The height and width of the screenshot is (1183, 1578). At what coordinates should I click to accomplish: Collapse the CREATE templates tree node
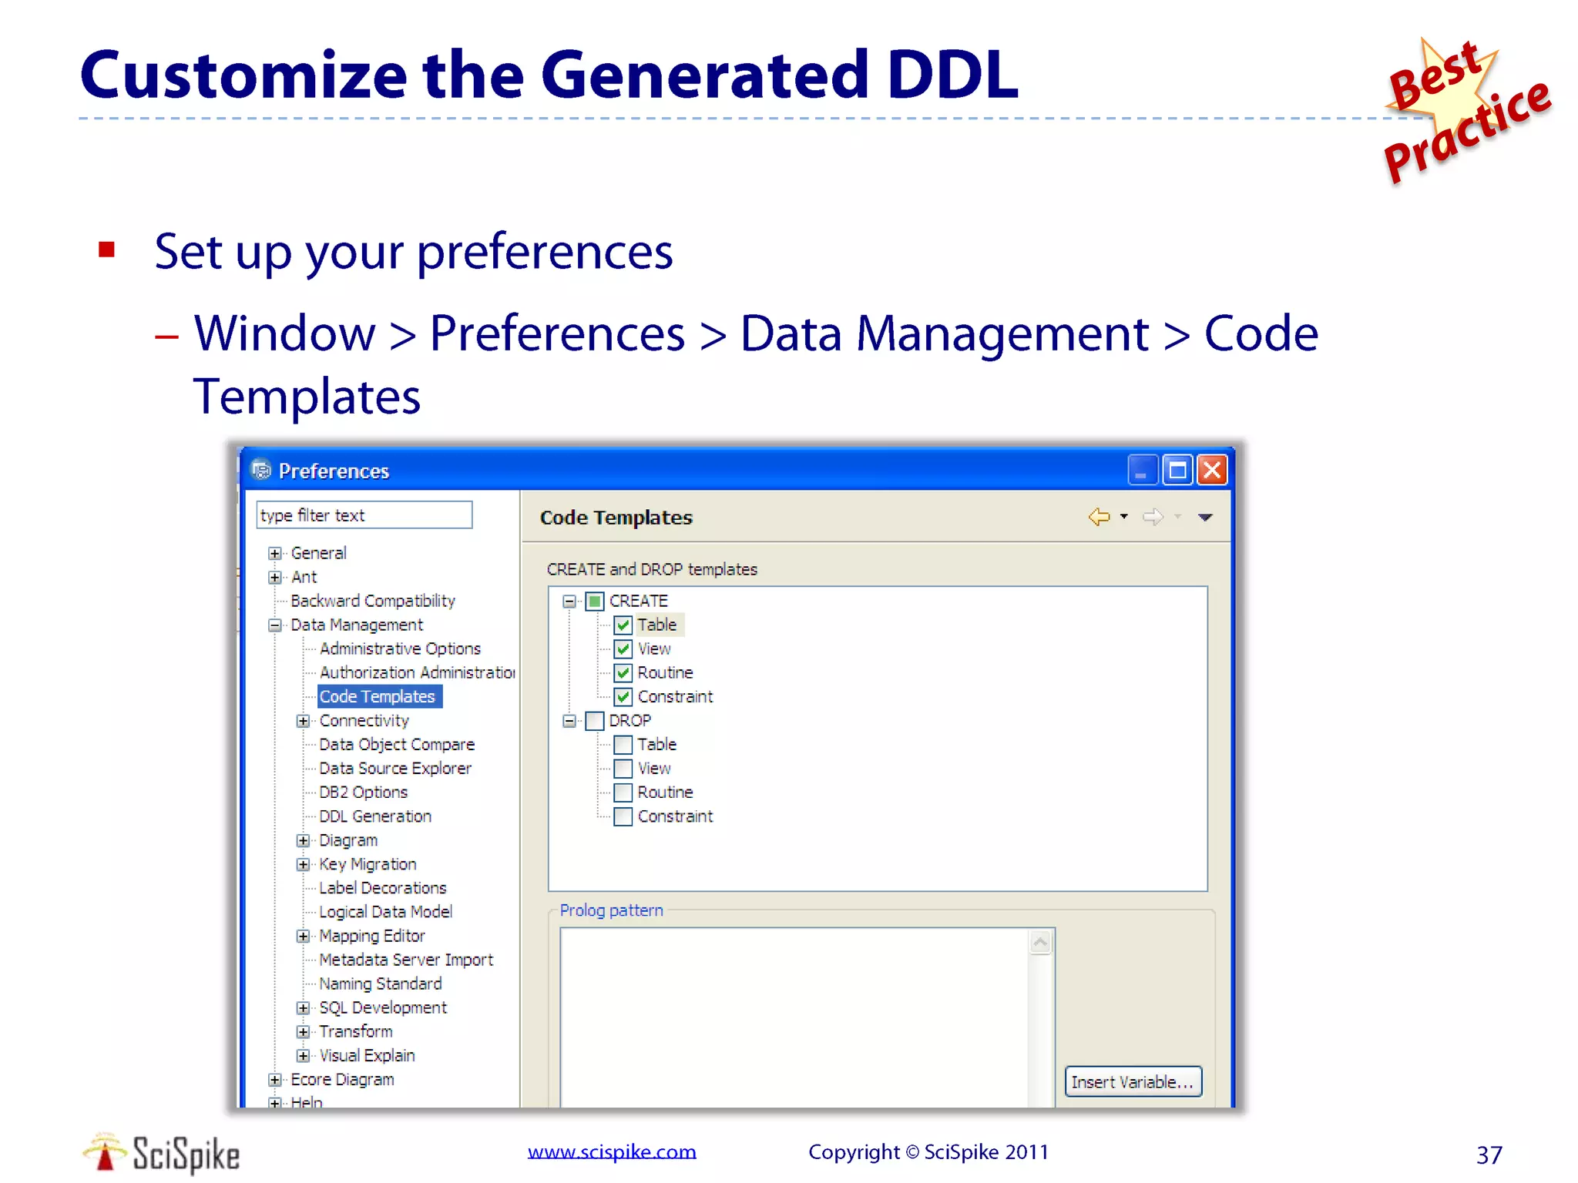click(569, 602)
